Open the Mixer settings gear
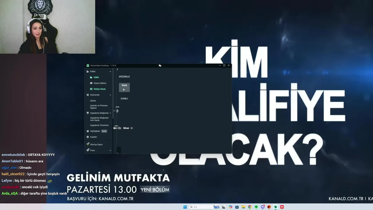 pyautogui.click(x=132, y=128)
